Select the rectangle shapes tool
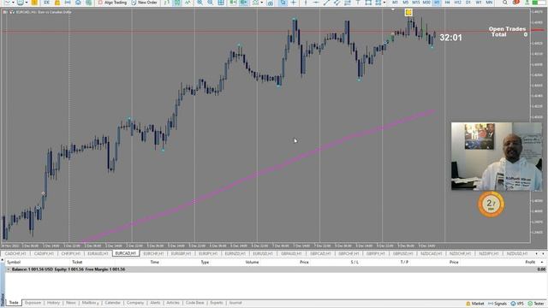This screenshot has height=308, width=548. 368,3
